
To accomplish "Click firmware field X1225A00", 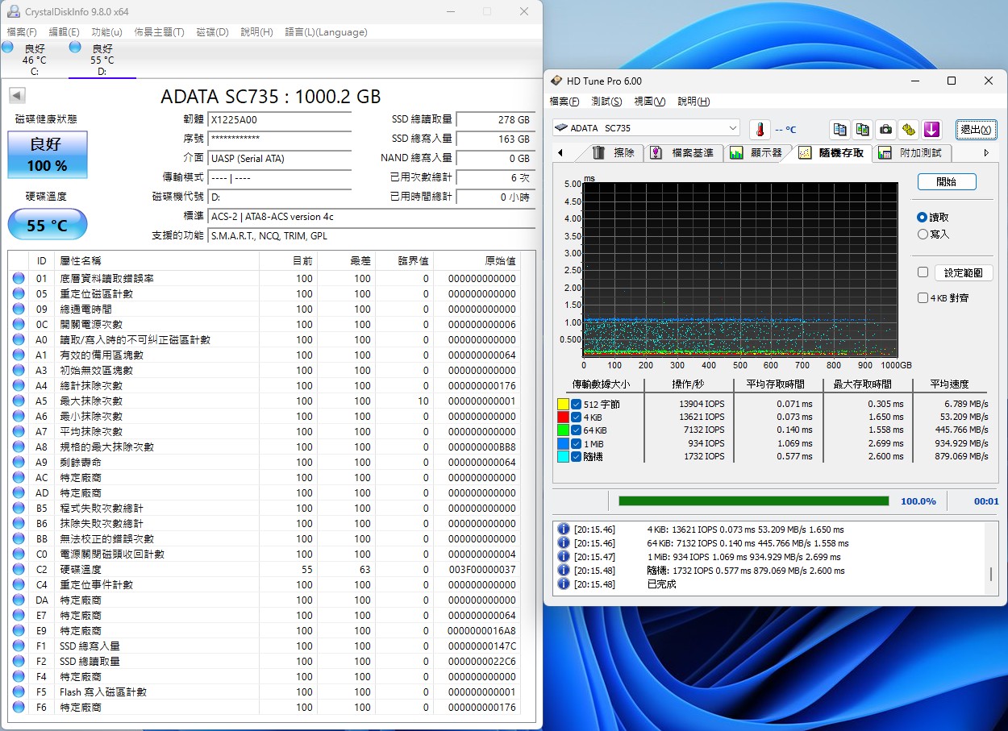I will pos(280,119).
